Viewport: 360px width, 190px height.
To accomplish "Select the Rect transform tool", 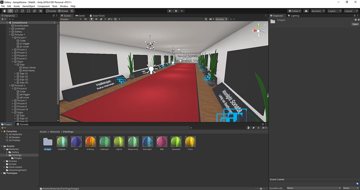I will [28, 11].
